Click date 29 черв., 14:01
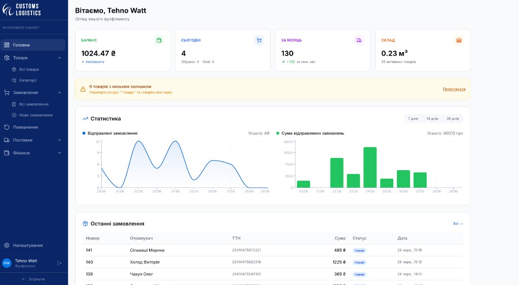 tap(410, 274)
